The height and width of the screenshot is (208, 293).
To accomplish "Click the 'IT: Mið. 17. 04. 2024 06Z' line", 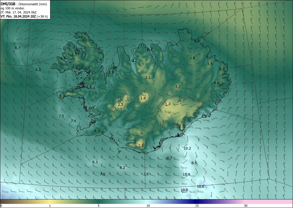I will (x=18, y=12).
